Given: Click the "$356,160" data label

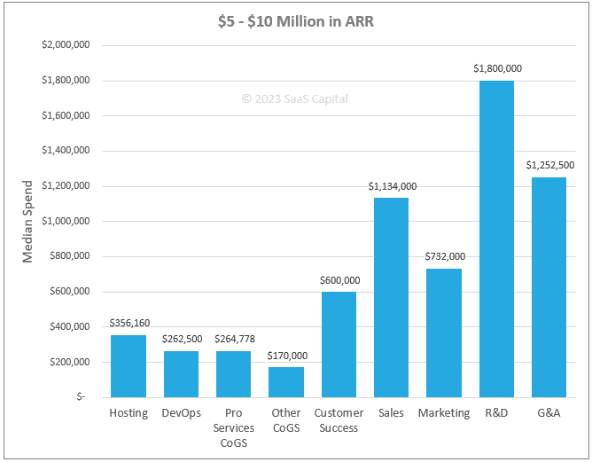Looking at the screenshot, I should coord(129,323).
